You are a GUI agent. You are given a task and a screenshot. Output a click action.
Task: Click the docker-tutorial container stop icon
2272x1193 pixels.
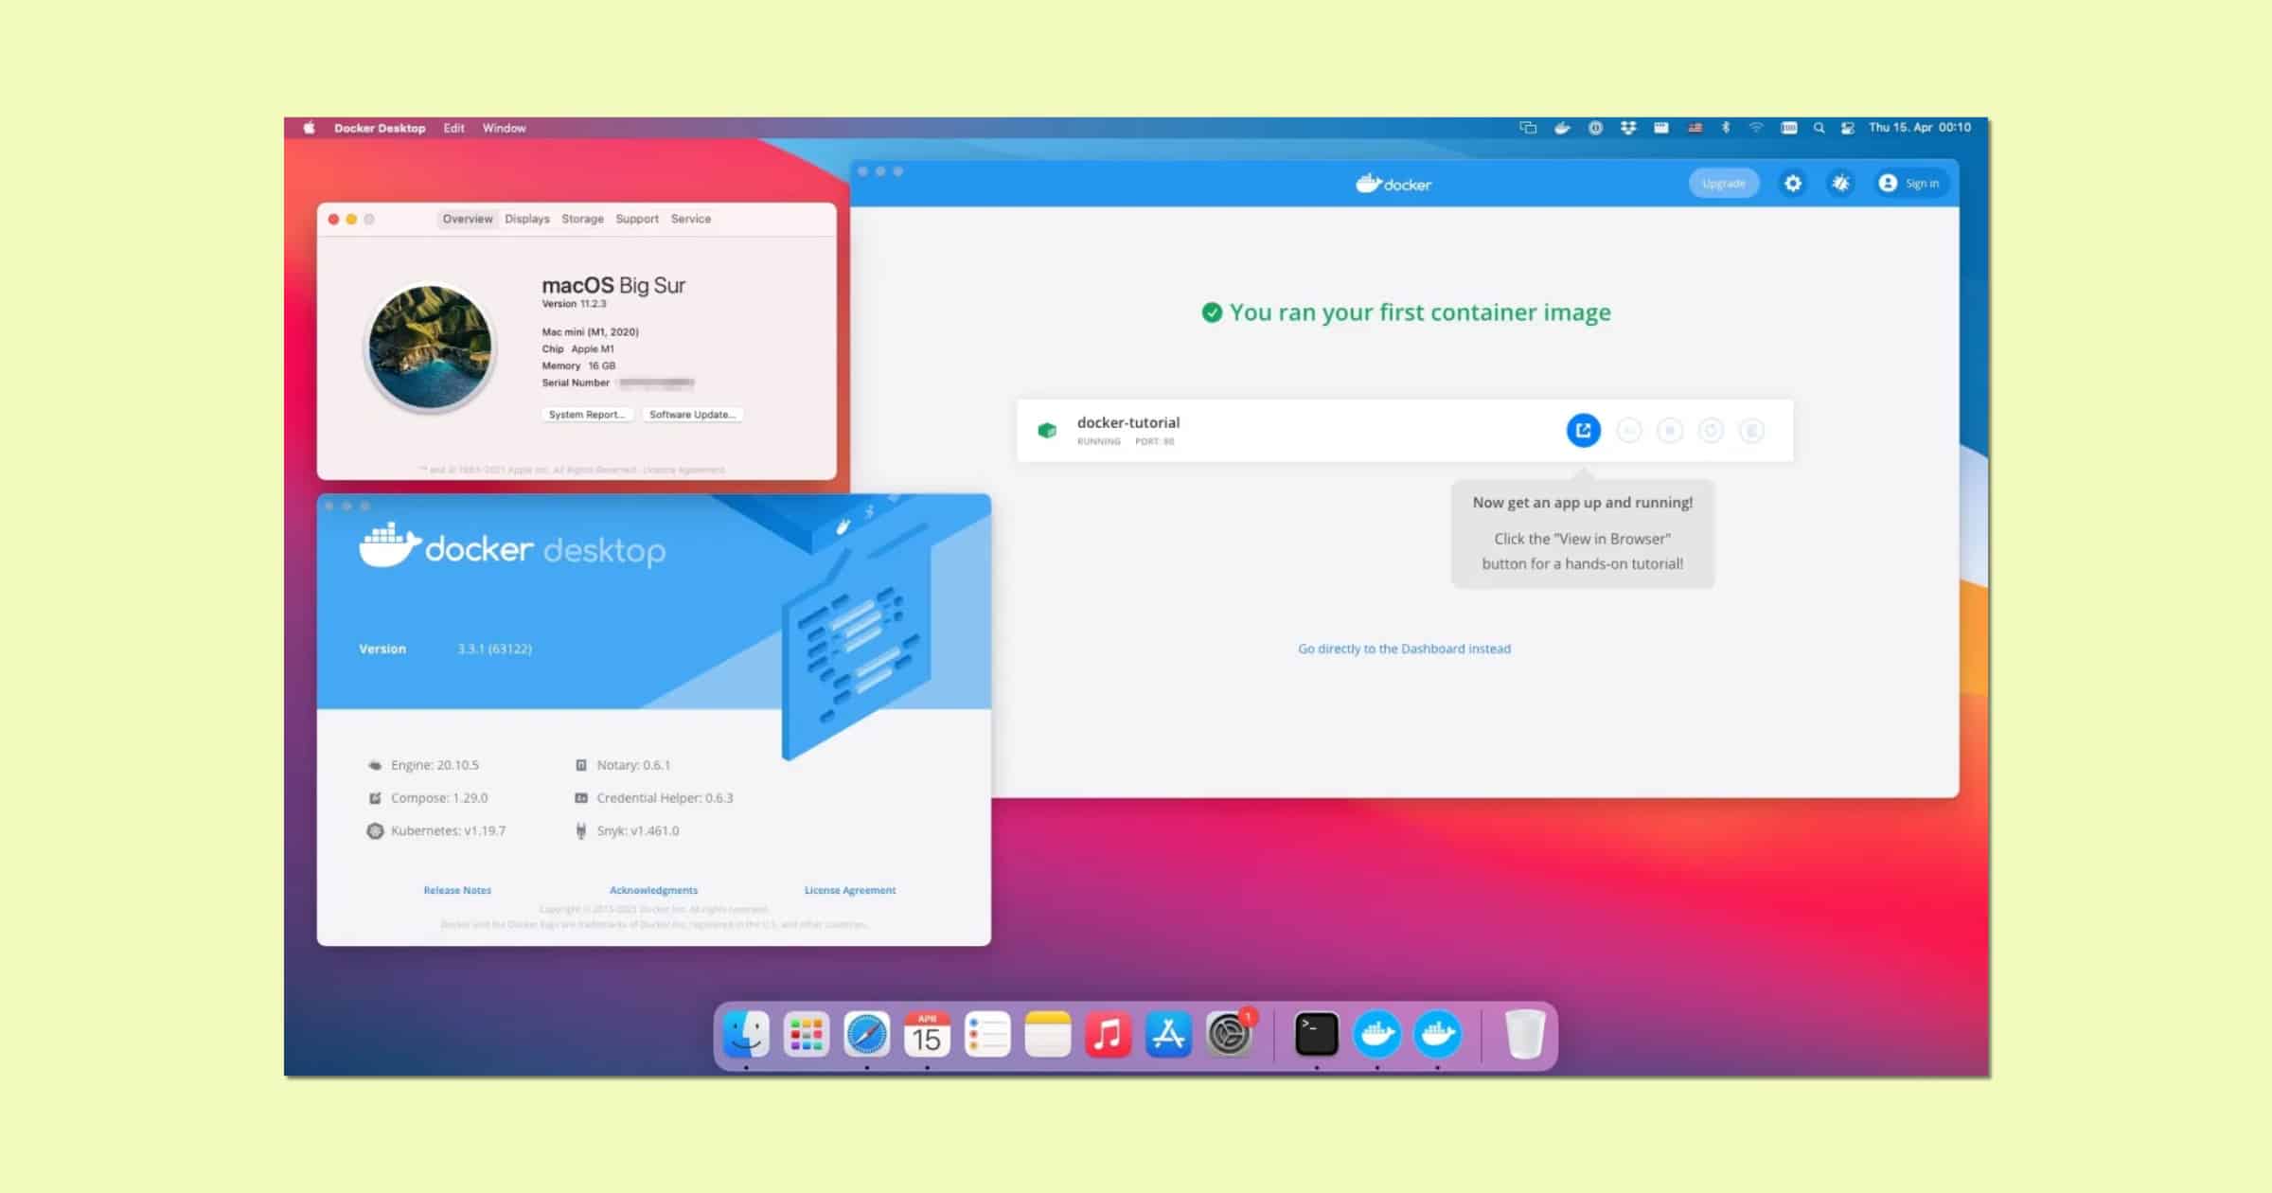1668,430
